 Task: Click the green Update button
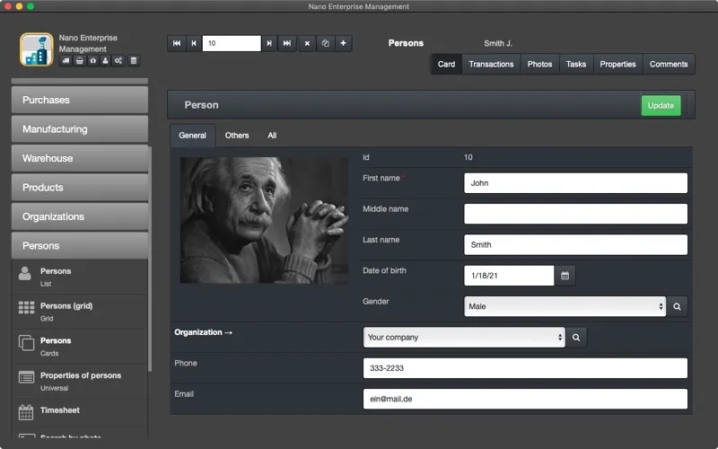coord(661,106)
